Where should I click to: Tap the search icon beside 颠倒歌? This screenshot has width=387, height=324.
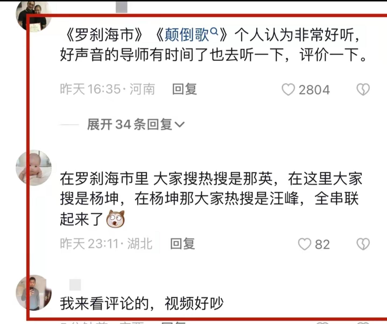[214, 32]
